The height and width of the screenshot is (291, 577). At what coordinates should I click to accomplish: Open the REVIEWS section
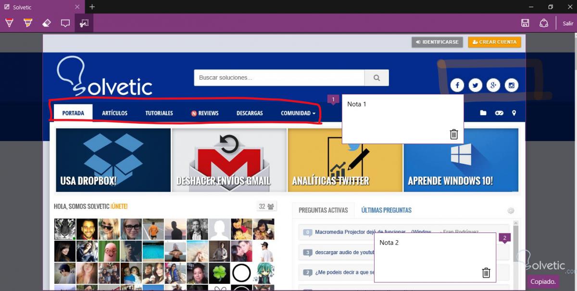(x=205, y=113)
